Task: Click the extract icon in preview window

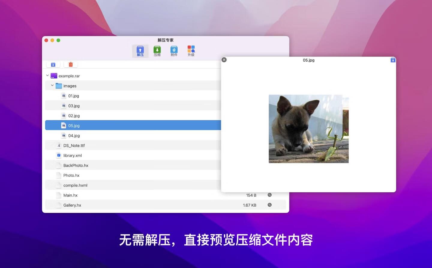Action: (x=393, y=60)
